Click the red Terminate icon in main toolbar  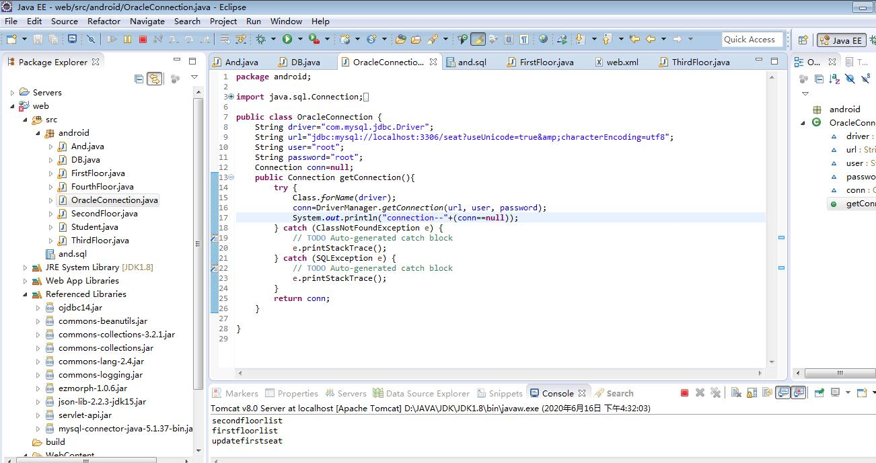click(143, 39)
